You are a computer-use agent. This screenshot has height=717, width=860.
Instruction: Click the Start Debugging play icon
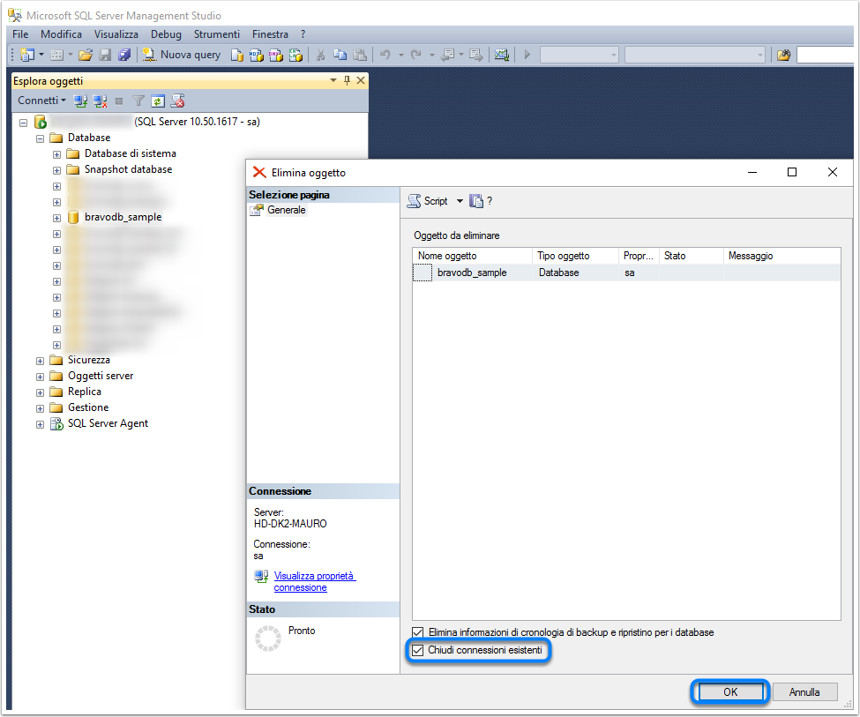527,55
